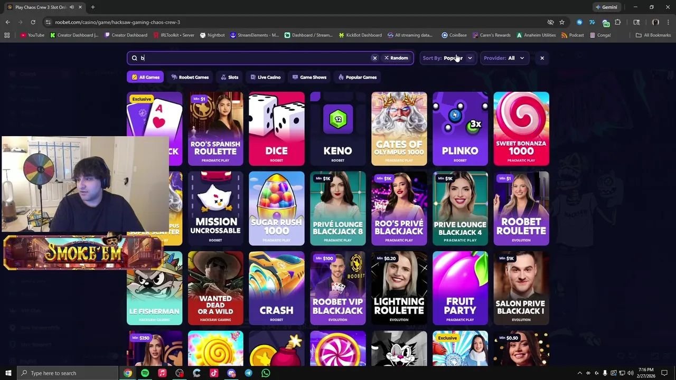Open the Crash game tile
This screenshot has width=676, height=380.
[x=277, y=288]
